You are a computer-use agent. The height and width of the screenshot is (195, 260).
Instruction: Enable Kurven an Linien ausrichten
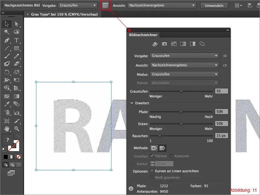click(x=152, y=171)
